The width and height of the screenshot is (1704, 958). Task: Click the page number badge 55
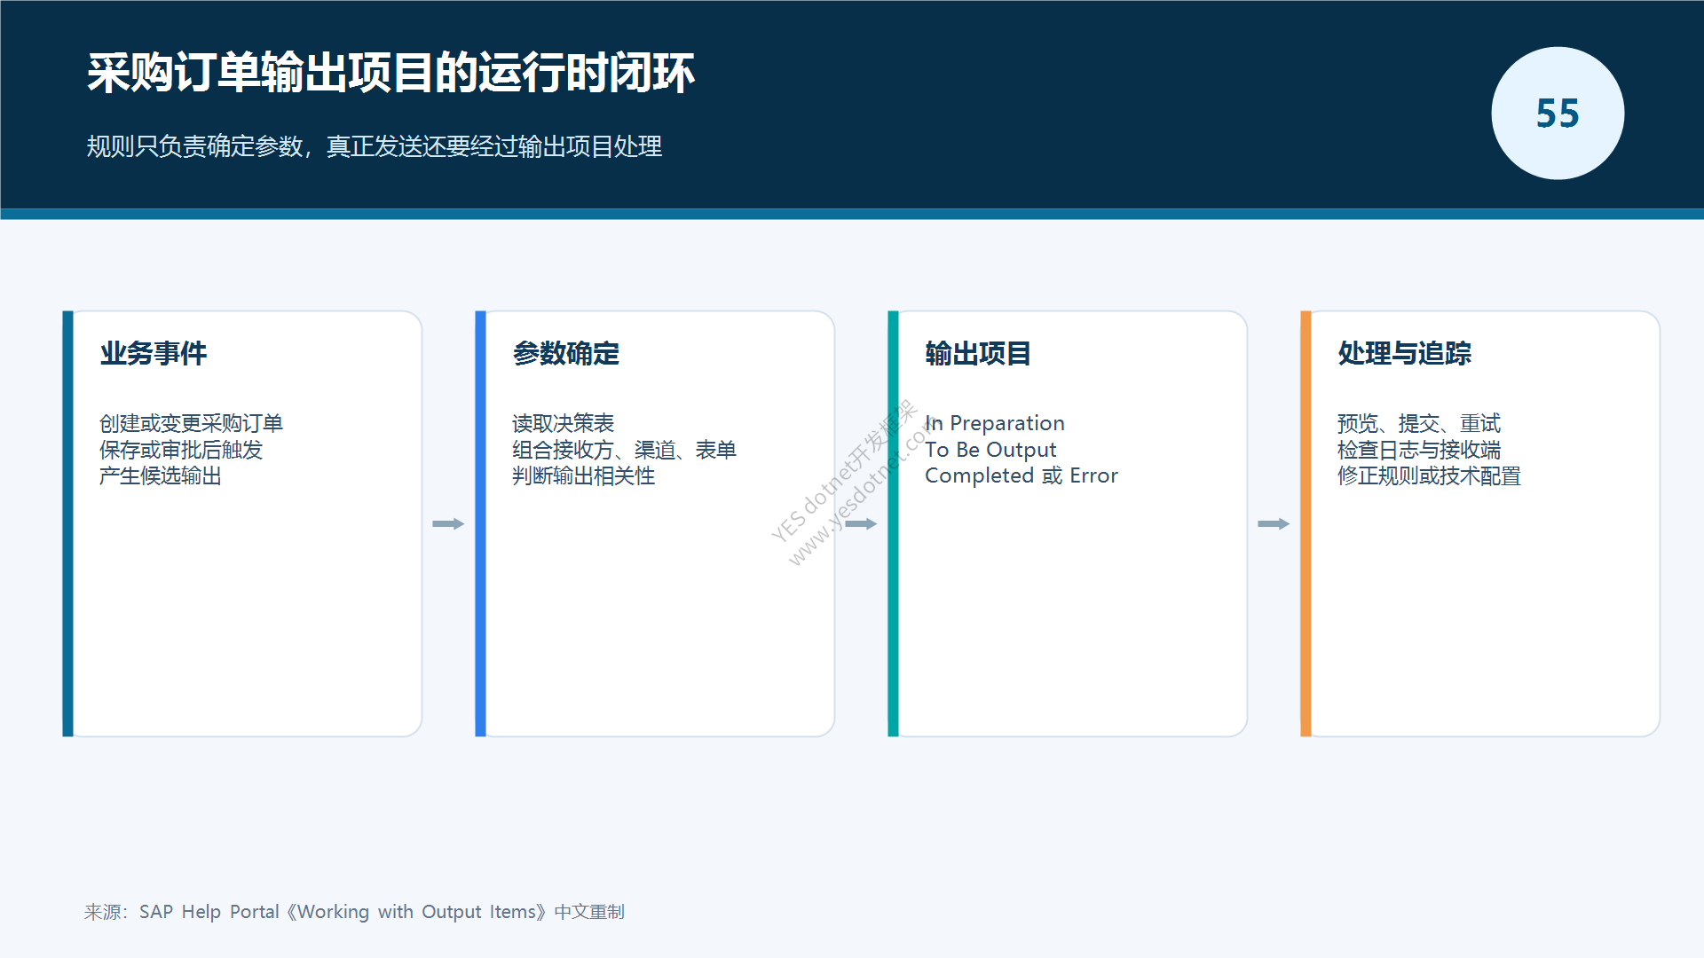click(x=1558, y=114)
